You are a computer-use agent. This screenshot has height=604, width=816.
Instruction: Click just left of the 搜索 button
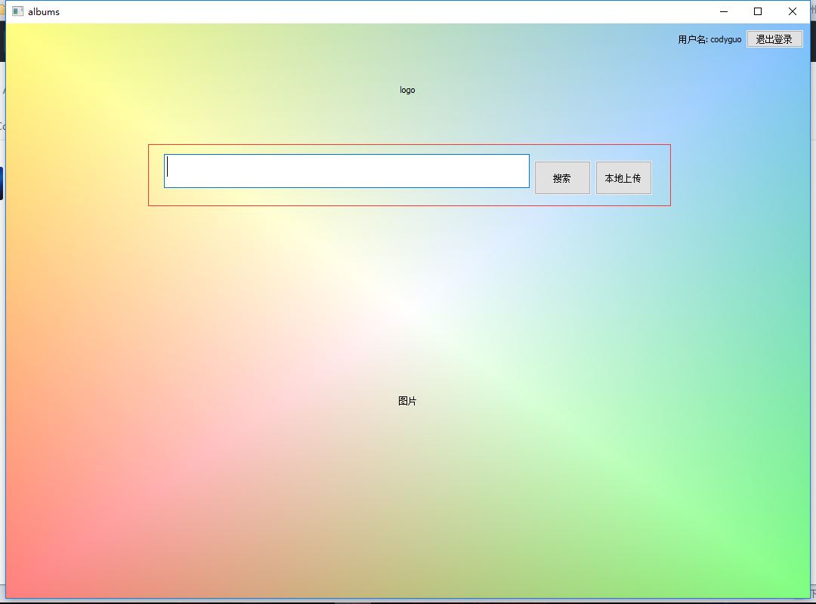pyautogui.click(x=533, y=177)
